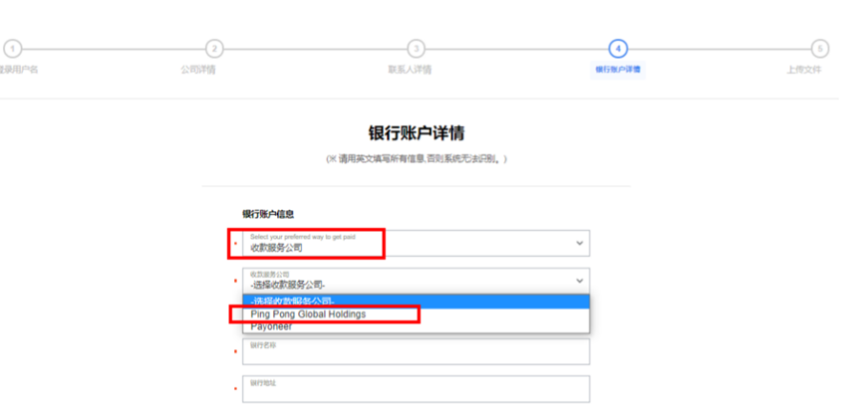Click the step 2 circle icon

(214, 49)
